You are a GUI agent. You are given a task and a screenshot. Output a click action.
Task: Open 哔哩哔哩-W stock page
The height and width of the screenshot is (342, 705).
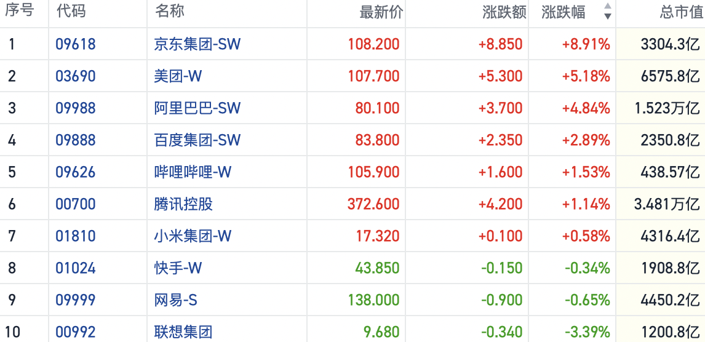point(193,172)
